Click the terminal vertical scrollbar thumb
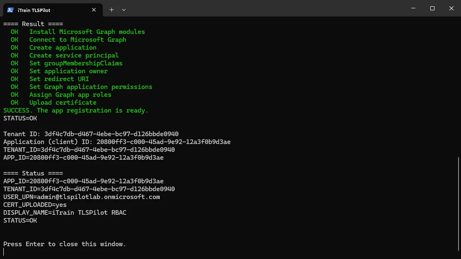The height and width of the screenshot is (259, 461). 459,204
